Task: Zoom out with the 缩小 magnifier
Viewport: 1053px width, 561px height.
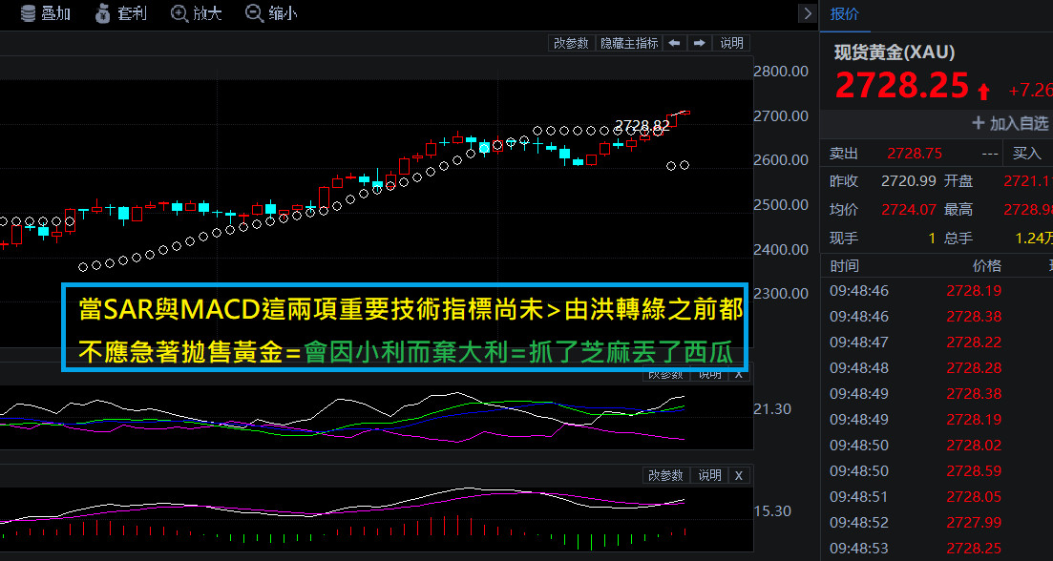Action: pyautogui.click(x=255, y=13)
